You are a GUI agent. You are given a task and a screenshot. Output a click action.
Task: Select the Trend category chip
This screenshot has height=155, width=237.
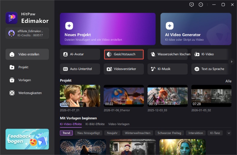click(66, 133)
